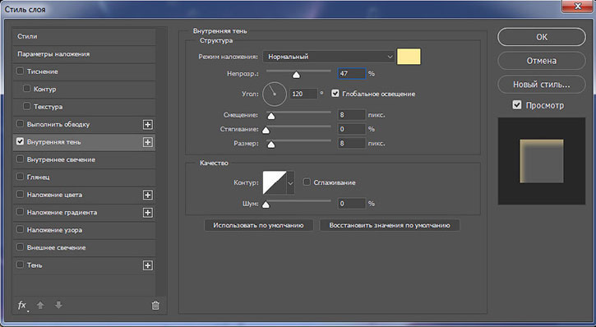The height and width of the screenshot is (327, 596).
Task: Click the Отмена button
Action: click(542, 61)
